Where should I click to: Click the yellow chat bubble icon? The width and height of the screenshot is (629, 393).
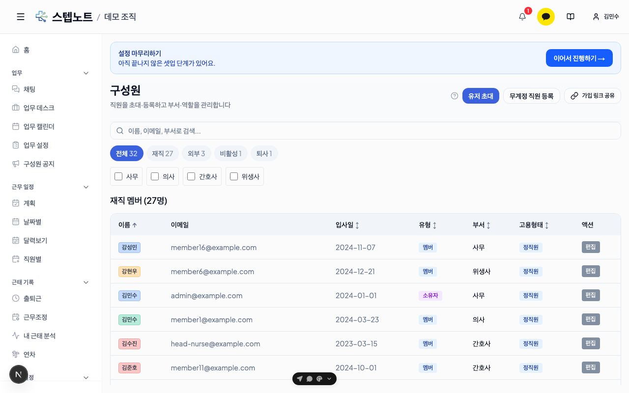546,17
